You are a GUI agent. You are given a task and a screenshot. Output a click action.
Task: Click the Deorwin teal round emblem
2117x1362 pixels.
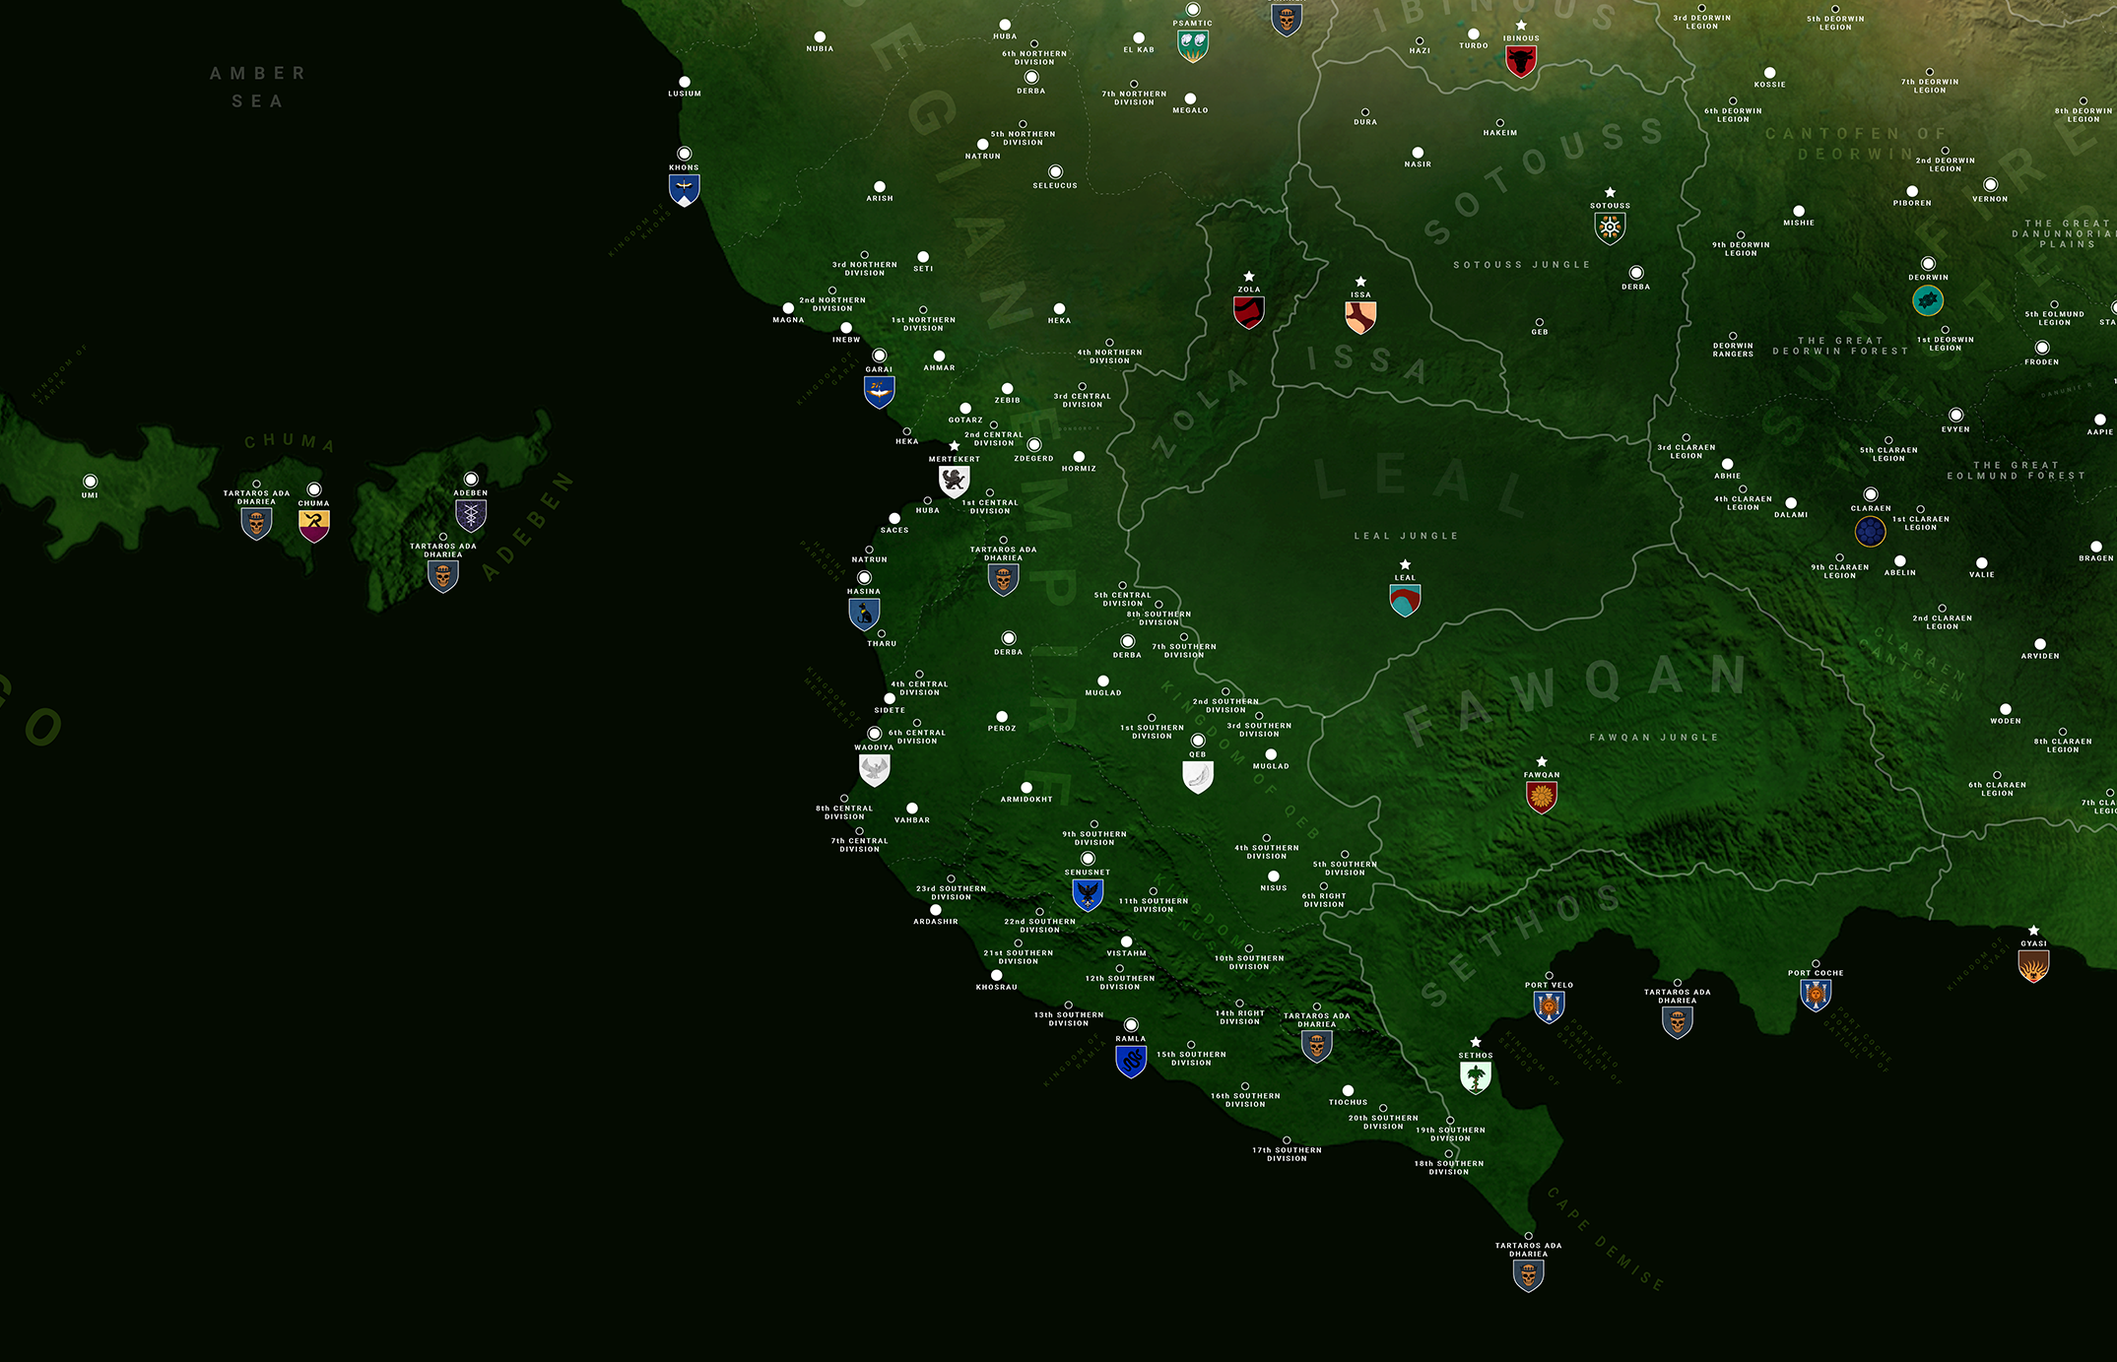click(1927, 300)
